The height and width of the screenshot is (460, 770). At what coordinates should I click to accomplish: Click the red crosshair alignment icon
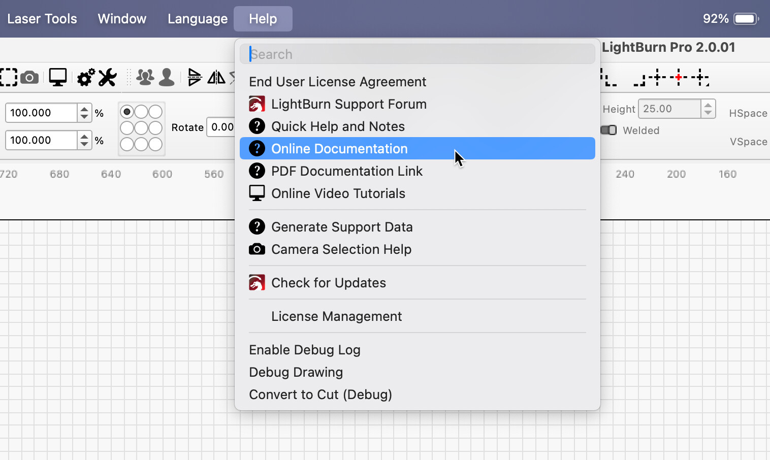(x=678, y=77)
